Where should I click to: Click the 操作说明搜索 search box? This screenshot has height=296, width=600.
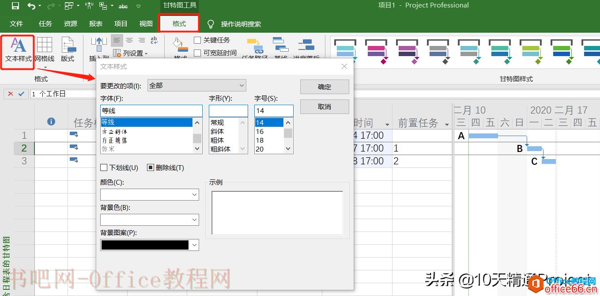point(241,24)
